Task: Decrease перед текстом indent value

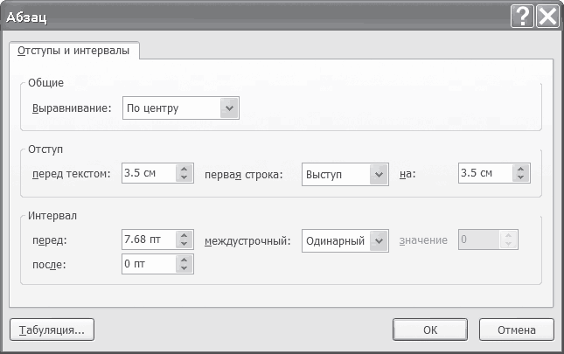Action: point(185,178)
